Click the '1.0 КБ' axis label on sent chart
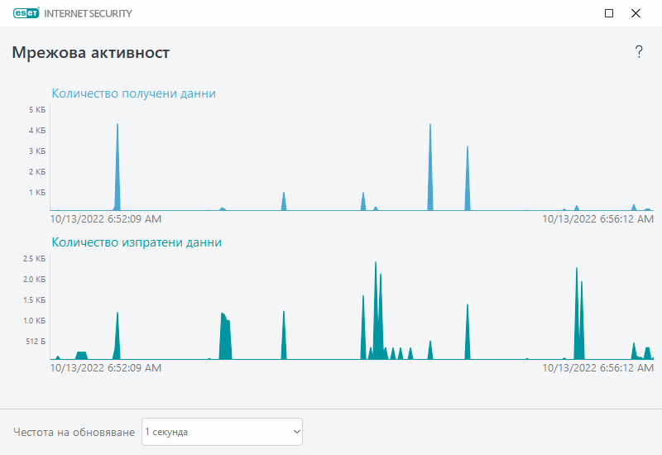The image size is (662, 455). point(34,321)
